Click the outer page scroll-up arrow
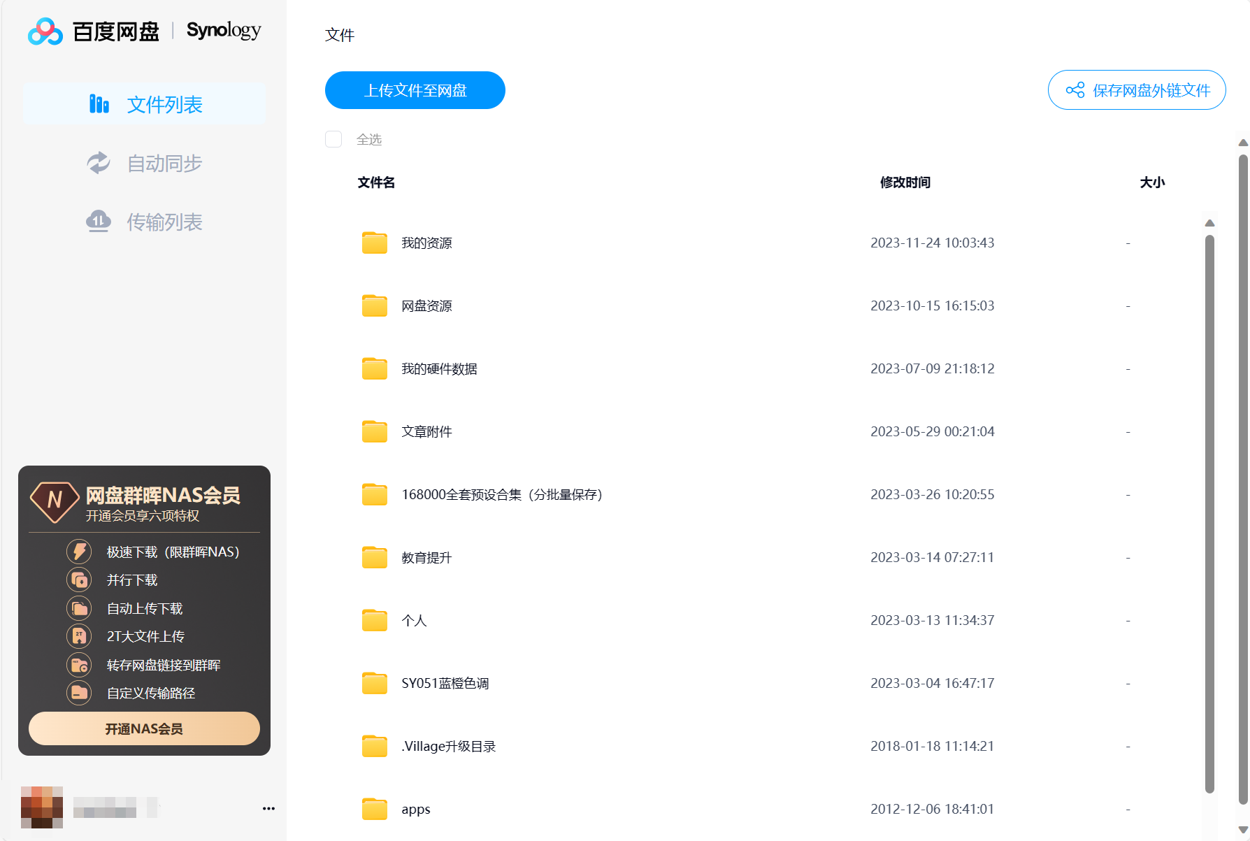 coord(1243,143)
